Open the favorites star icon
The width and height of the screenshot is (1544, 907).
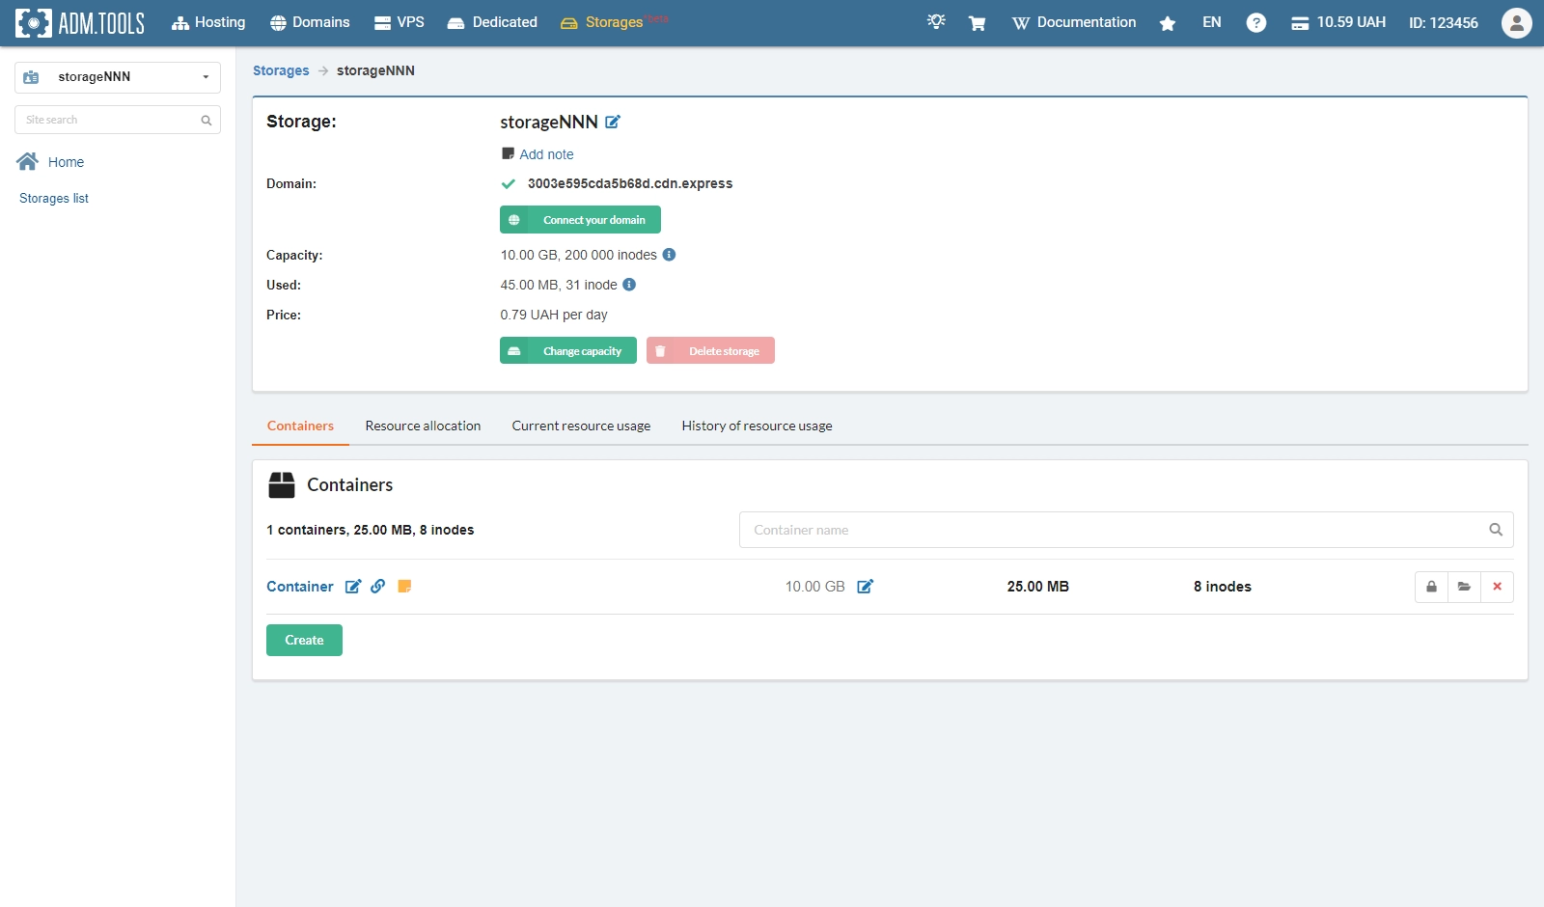point(1168,23)
